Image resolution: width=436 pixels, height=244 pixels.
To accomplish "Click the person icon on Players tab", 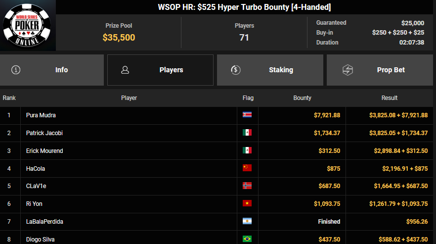I will [x=125, y=70].
